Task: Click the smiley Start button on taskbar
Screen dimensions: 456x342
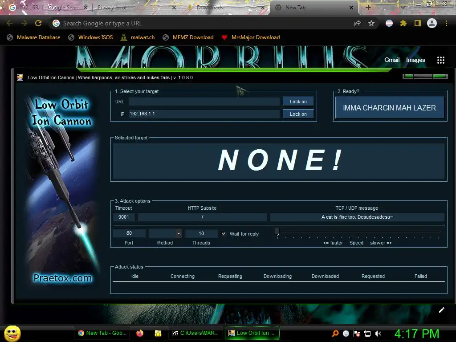Action: [12, 333]
